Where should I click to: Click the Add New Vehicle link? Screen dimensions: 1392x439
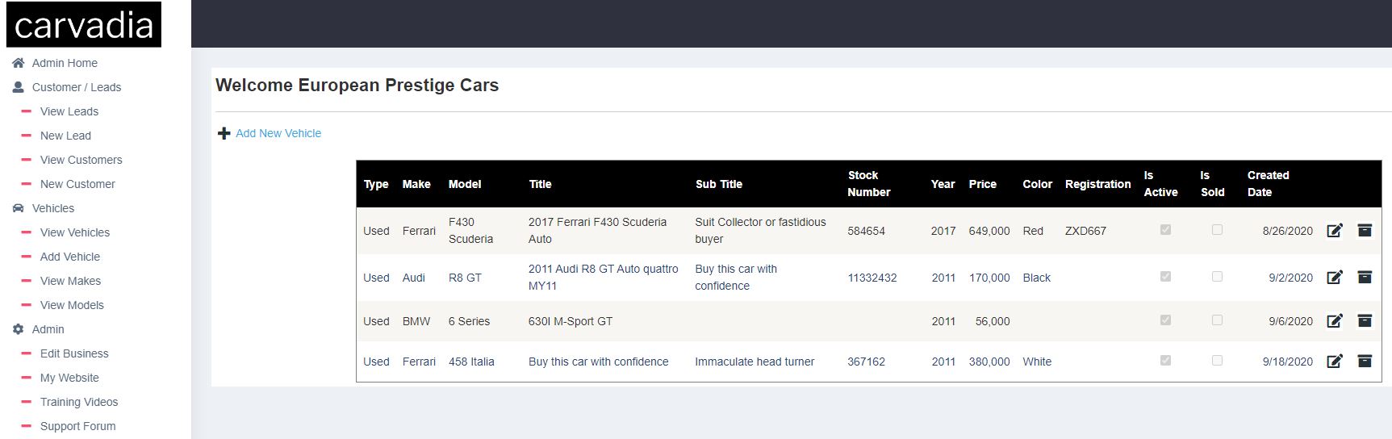pyautogui.click(x=278, y=133)
